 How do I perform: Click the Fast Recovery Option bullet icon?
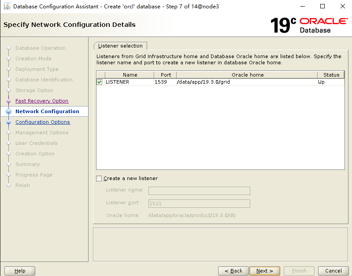point(8,101)
